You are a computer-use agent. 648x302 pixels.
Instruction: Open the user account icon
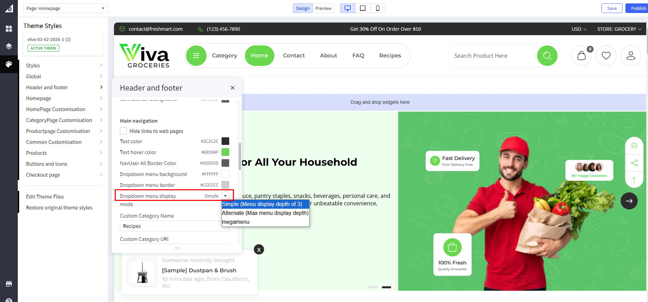[x=631, y=56]
